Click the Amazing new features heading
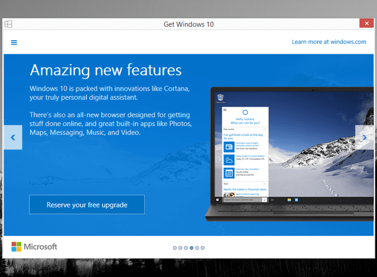This screenshot has width=377, height=277. coord(106,70)
